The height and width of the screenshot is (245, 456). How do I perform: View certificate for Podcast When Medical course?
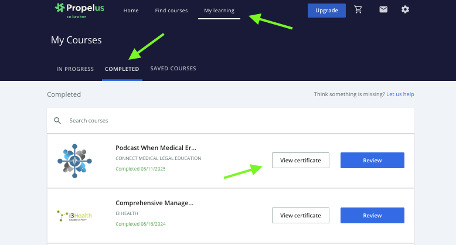(x=300, y=160)
